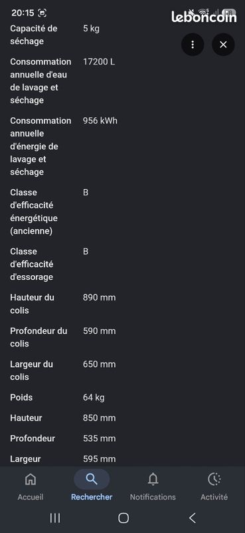Tap the screen recorder status icon
245x533 pixels.
point(42,13)
